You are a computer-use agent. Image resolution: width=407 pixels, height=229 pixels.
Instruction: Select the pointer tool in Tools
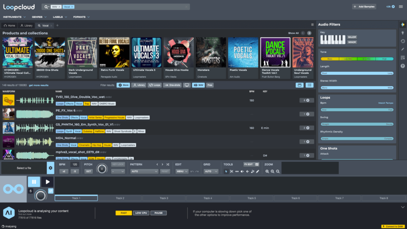click(226, 171)
